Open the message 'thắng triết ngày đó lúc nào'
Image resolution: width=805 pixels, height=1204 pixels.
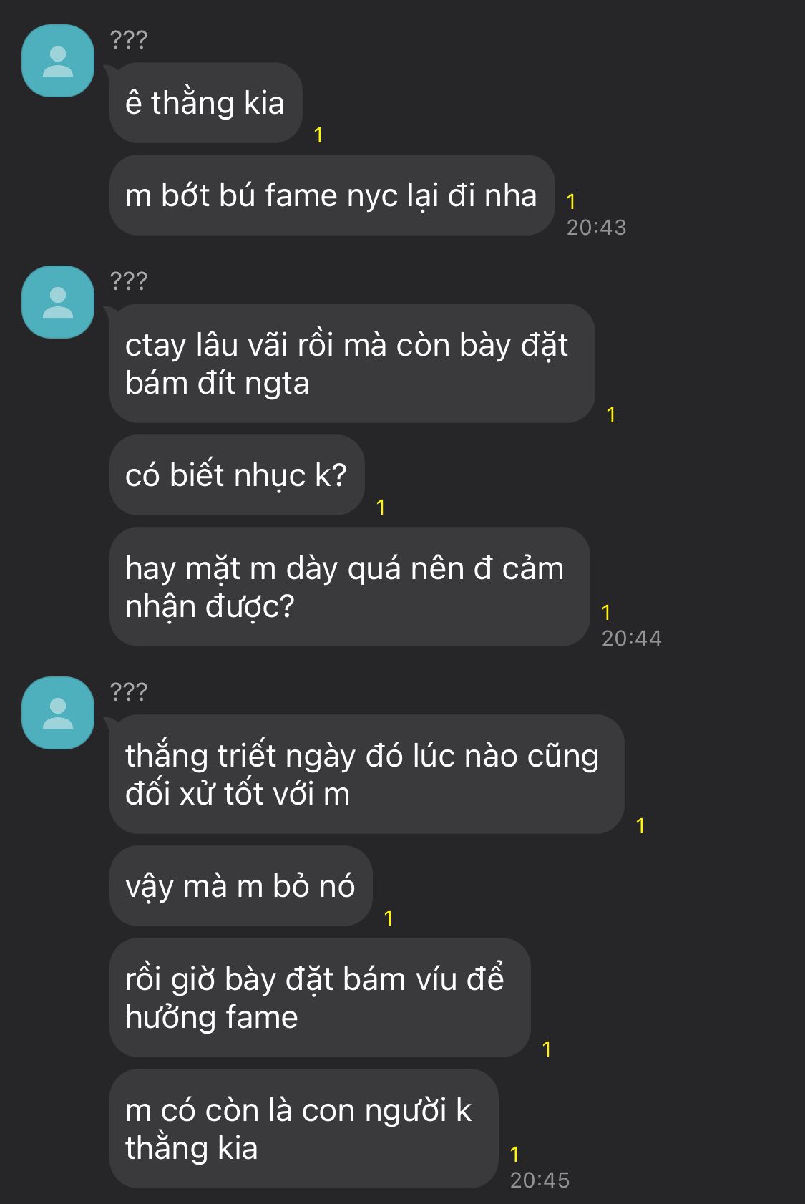367,775
